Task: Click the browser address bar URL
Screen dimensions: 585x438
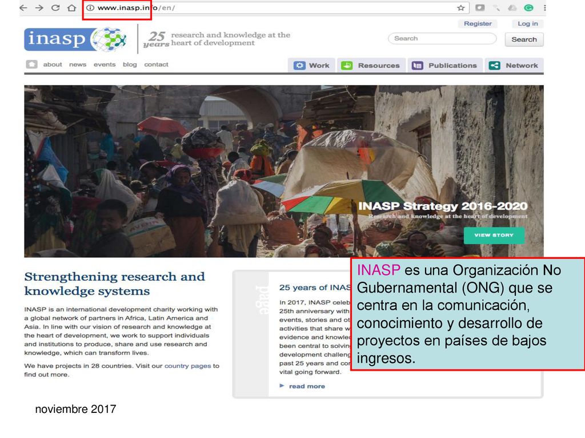Action: pyautogui.click(x=136, y=8)
